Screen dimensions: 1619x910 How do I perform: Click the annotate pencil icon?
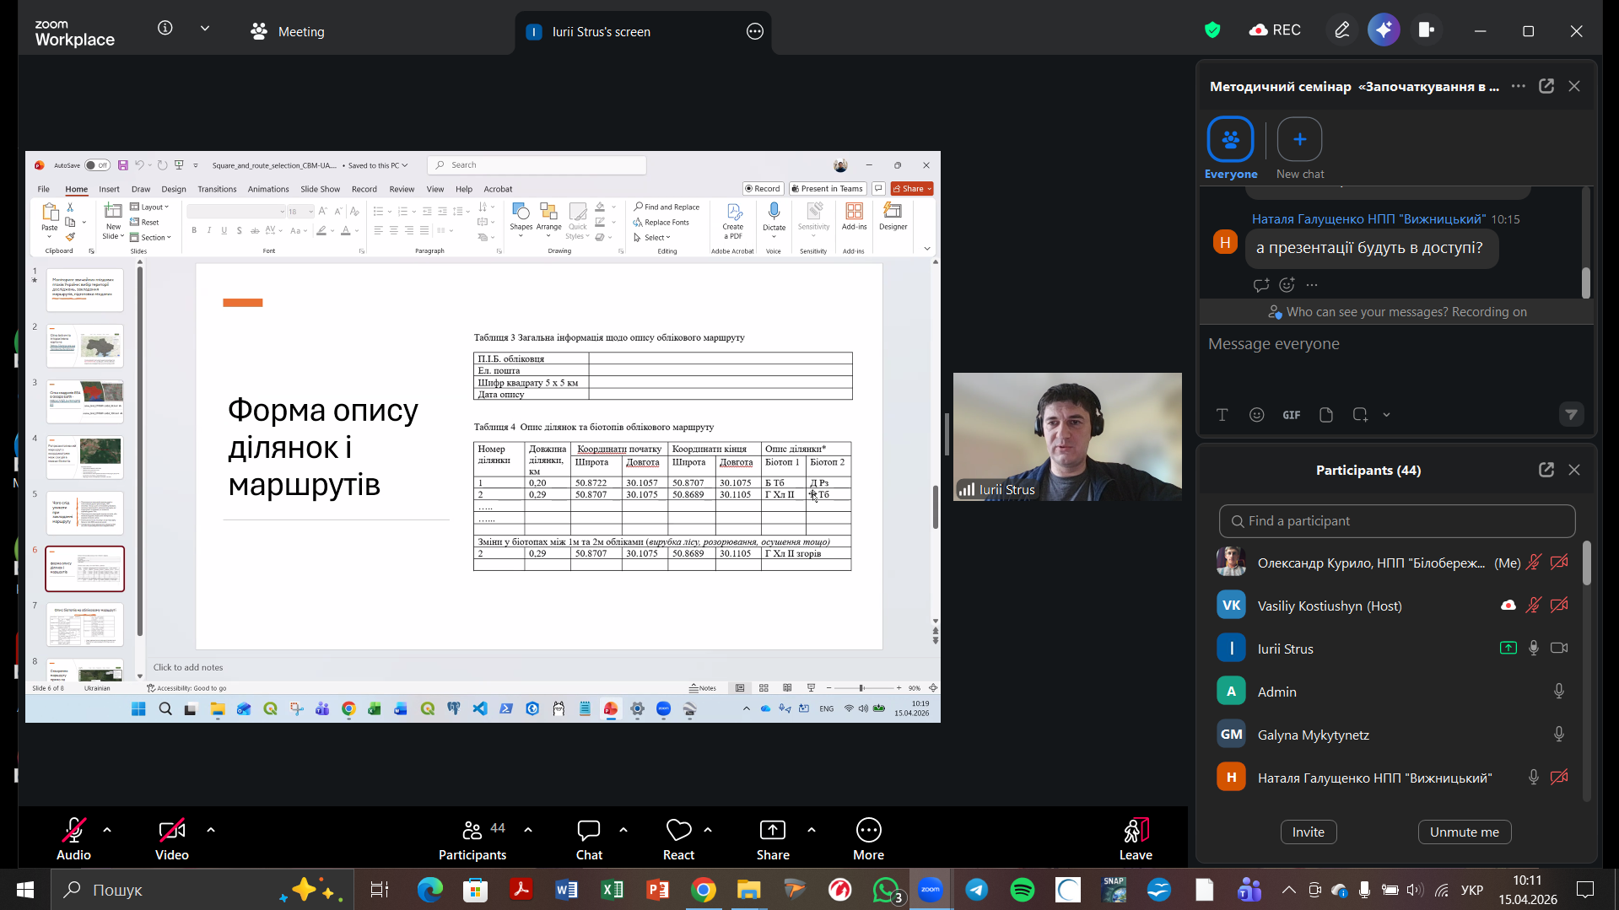pyautogui.click(x=1341, y=30)
